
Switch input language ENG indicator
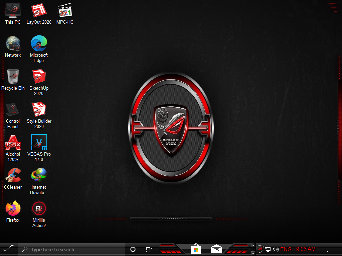[x=286, y=249]
